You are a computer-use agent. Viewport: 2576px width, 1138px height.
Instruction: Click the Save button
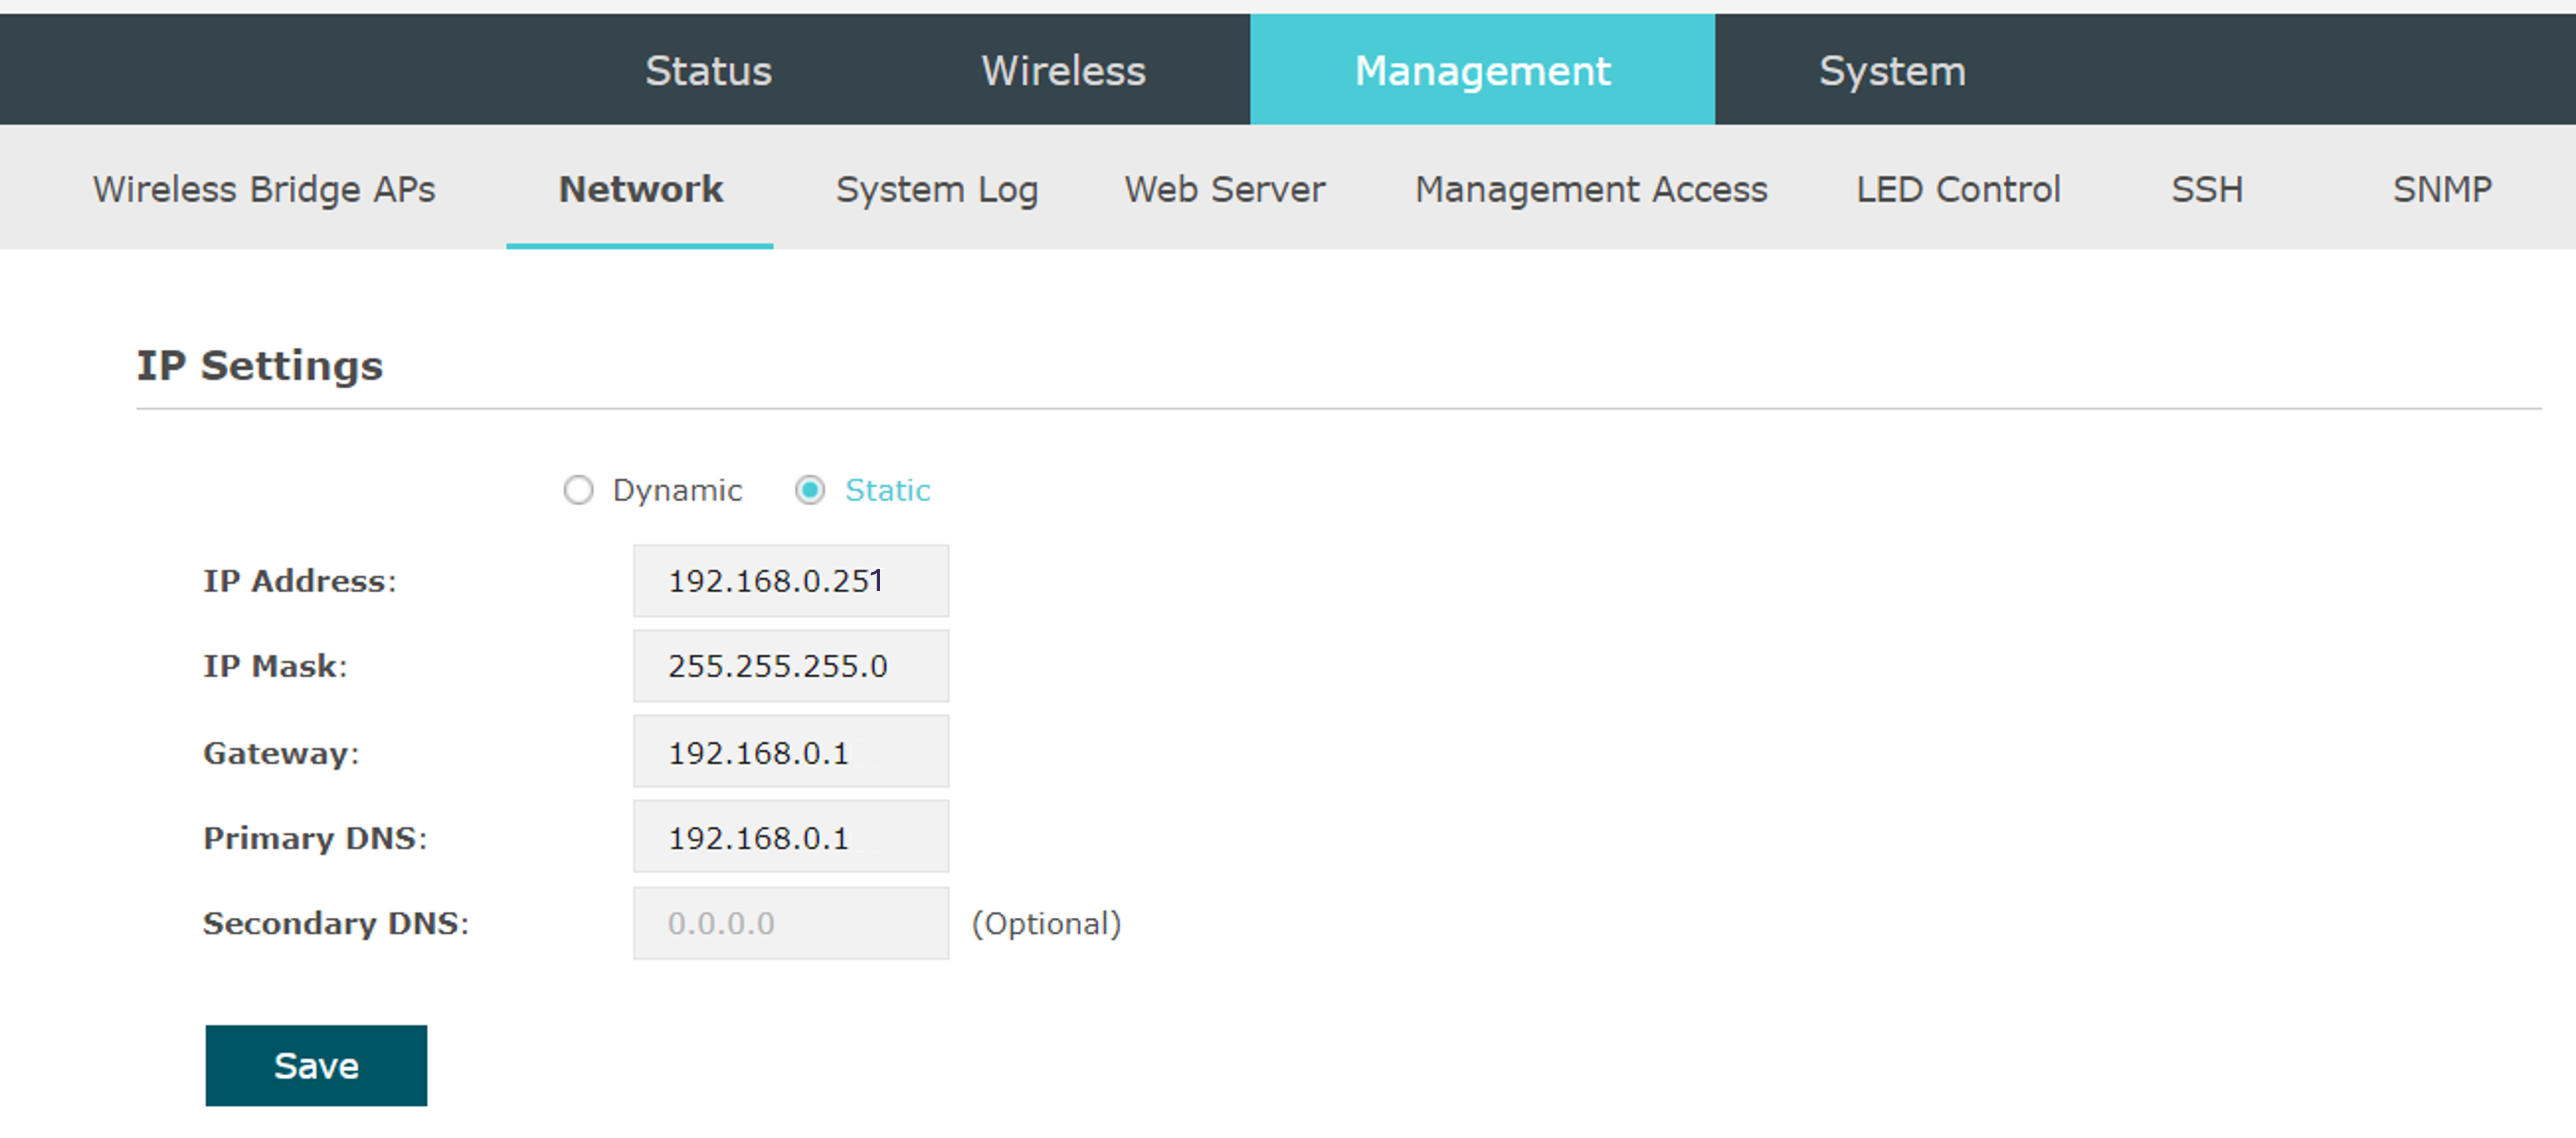(x=316, y=1065)
